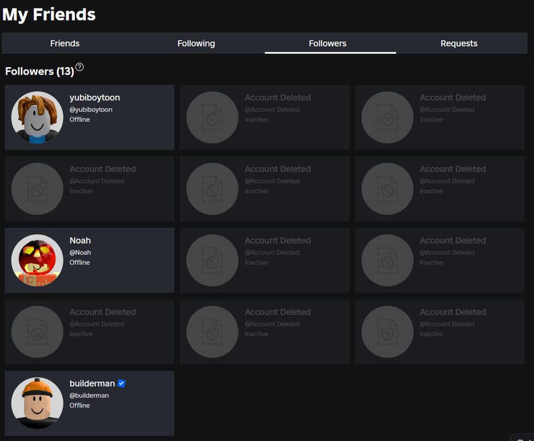This screenshot has height=441, width=534.
Task: Click the yubiboytoon display name
Action: click(95, 98)
